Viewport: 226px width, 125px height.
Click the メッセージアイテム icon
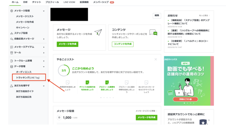pos(12,47)
